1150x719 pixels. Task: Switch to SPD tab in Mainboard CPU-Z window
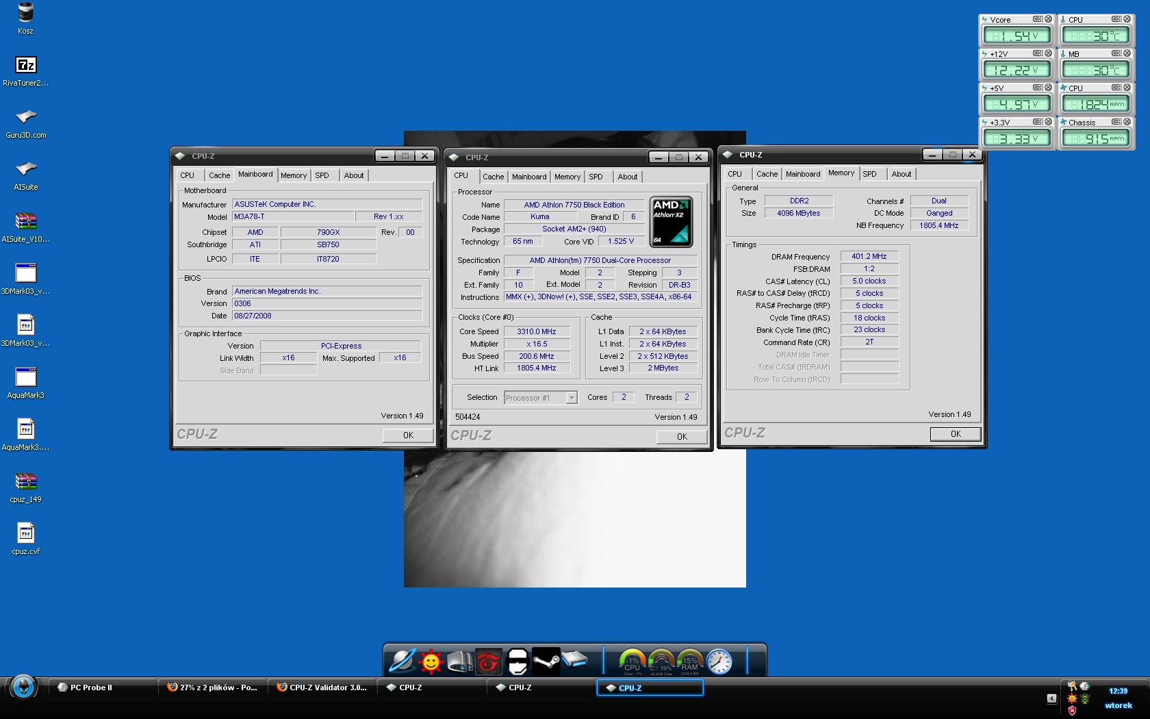click(322, 175)
